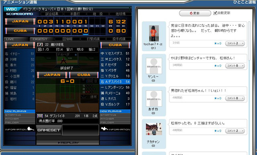Select Cuba player M.エンリケス
Viewport: 257px width, 155px height.
click(x=115, y=59)
